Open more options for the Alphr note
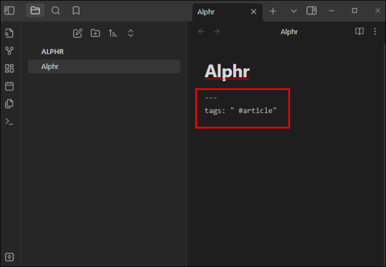 click(x=375, y=31)
